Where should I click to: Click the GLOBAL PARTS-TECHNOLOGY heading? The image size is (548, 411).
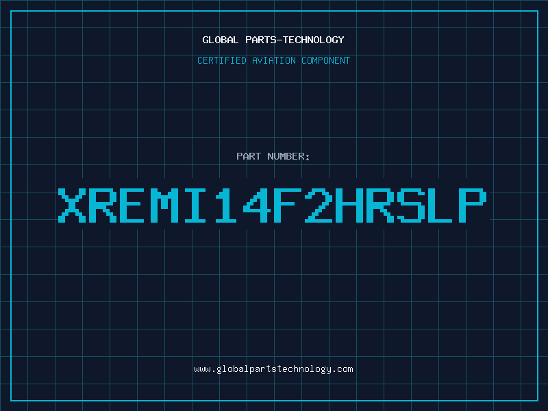tap(273, 40)
